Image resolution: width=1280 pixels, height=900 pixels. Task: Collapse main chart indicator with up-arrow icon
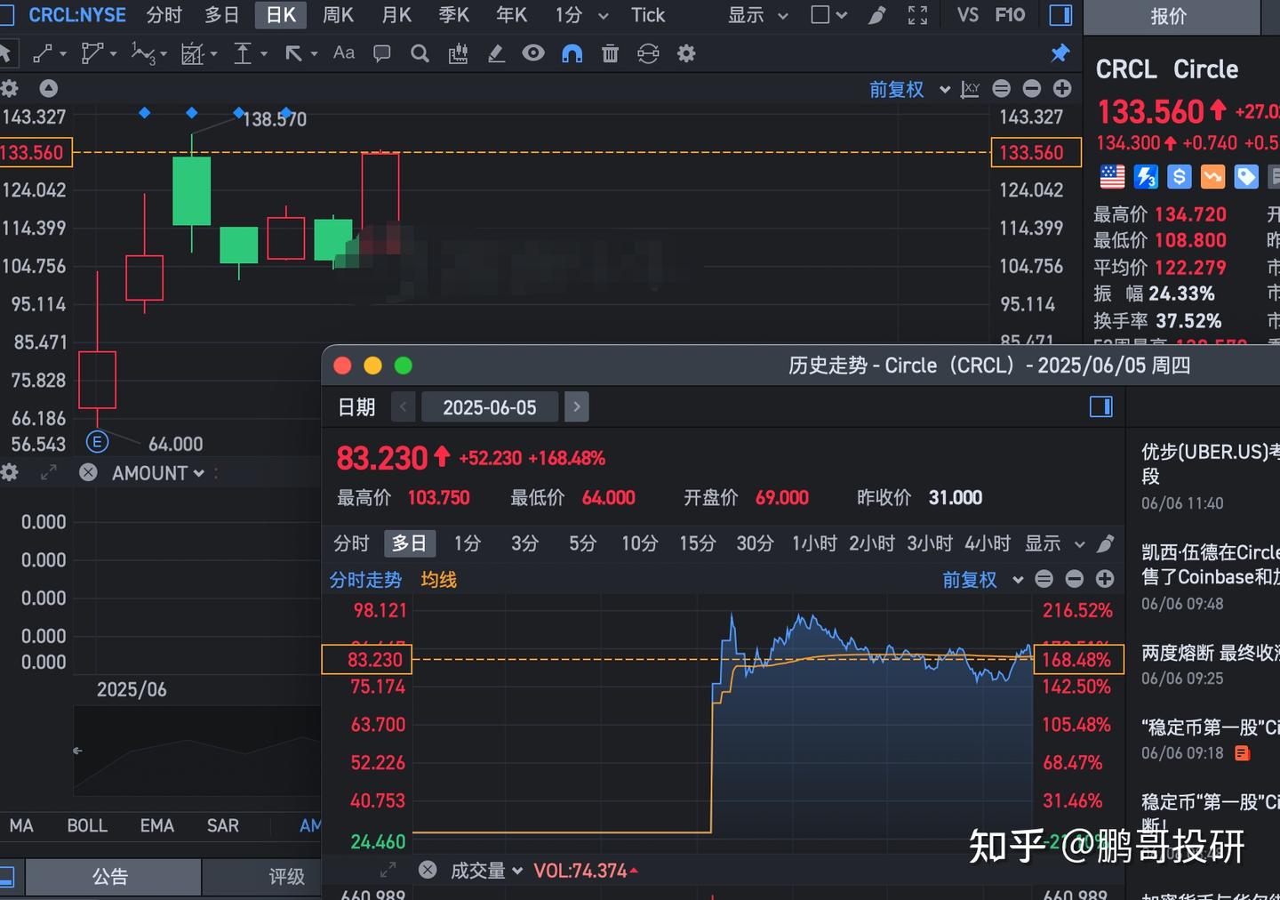tap(49, 88)
